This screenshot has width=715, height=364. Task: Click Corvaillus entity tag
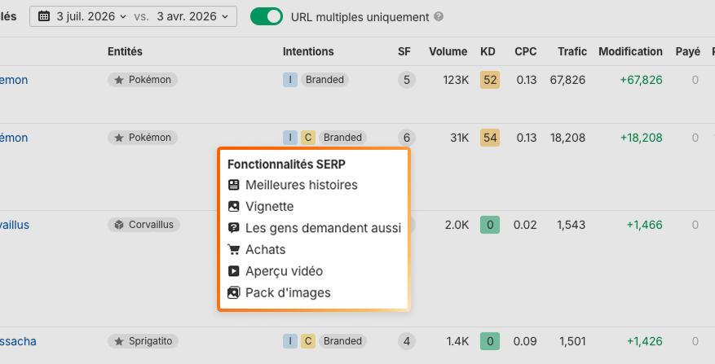(x=143, y=225)
